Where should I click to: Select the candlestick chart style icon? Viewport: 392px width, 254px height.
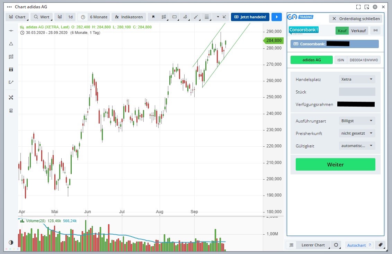[x=60, y=17]
